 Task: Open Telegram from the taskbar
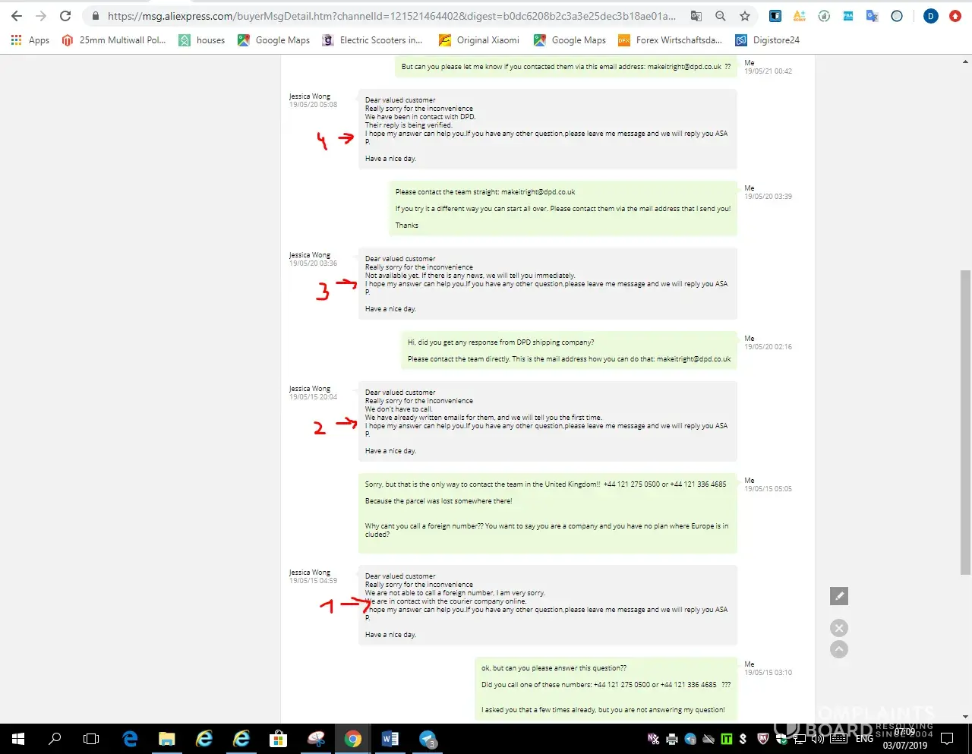tap(428, 738)
